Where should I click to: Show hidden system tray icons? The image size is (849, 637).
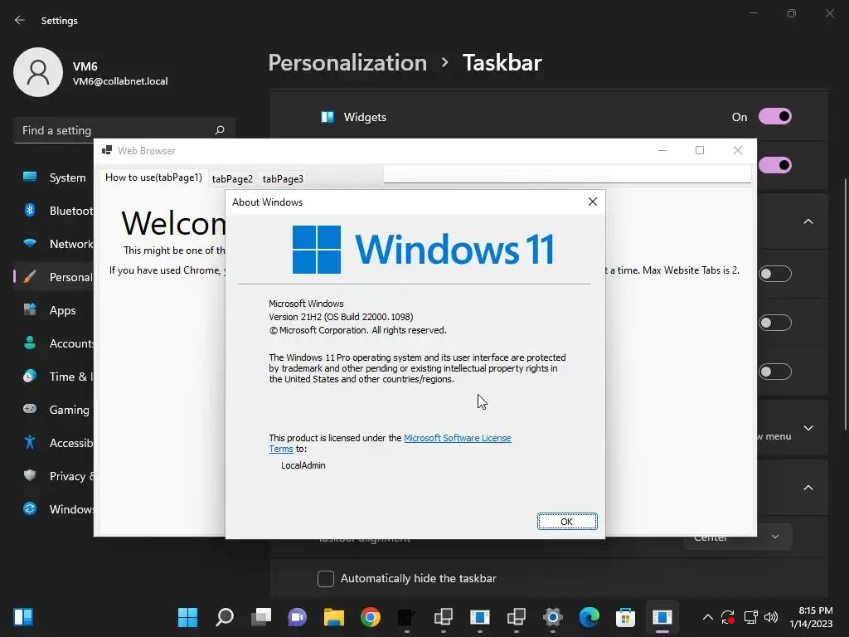tap(708, 617)
